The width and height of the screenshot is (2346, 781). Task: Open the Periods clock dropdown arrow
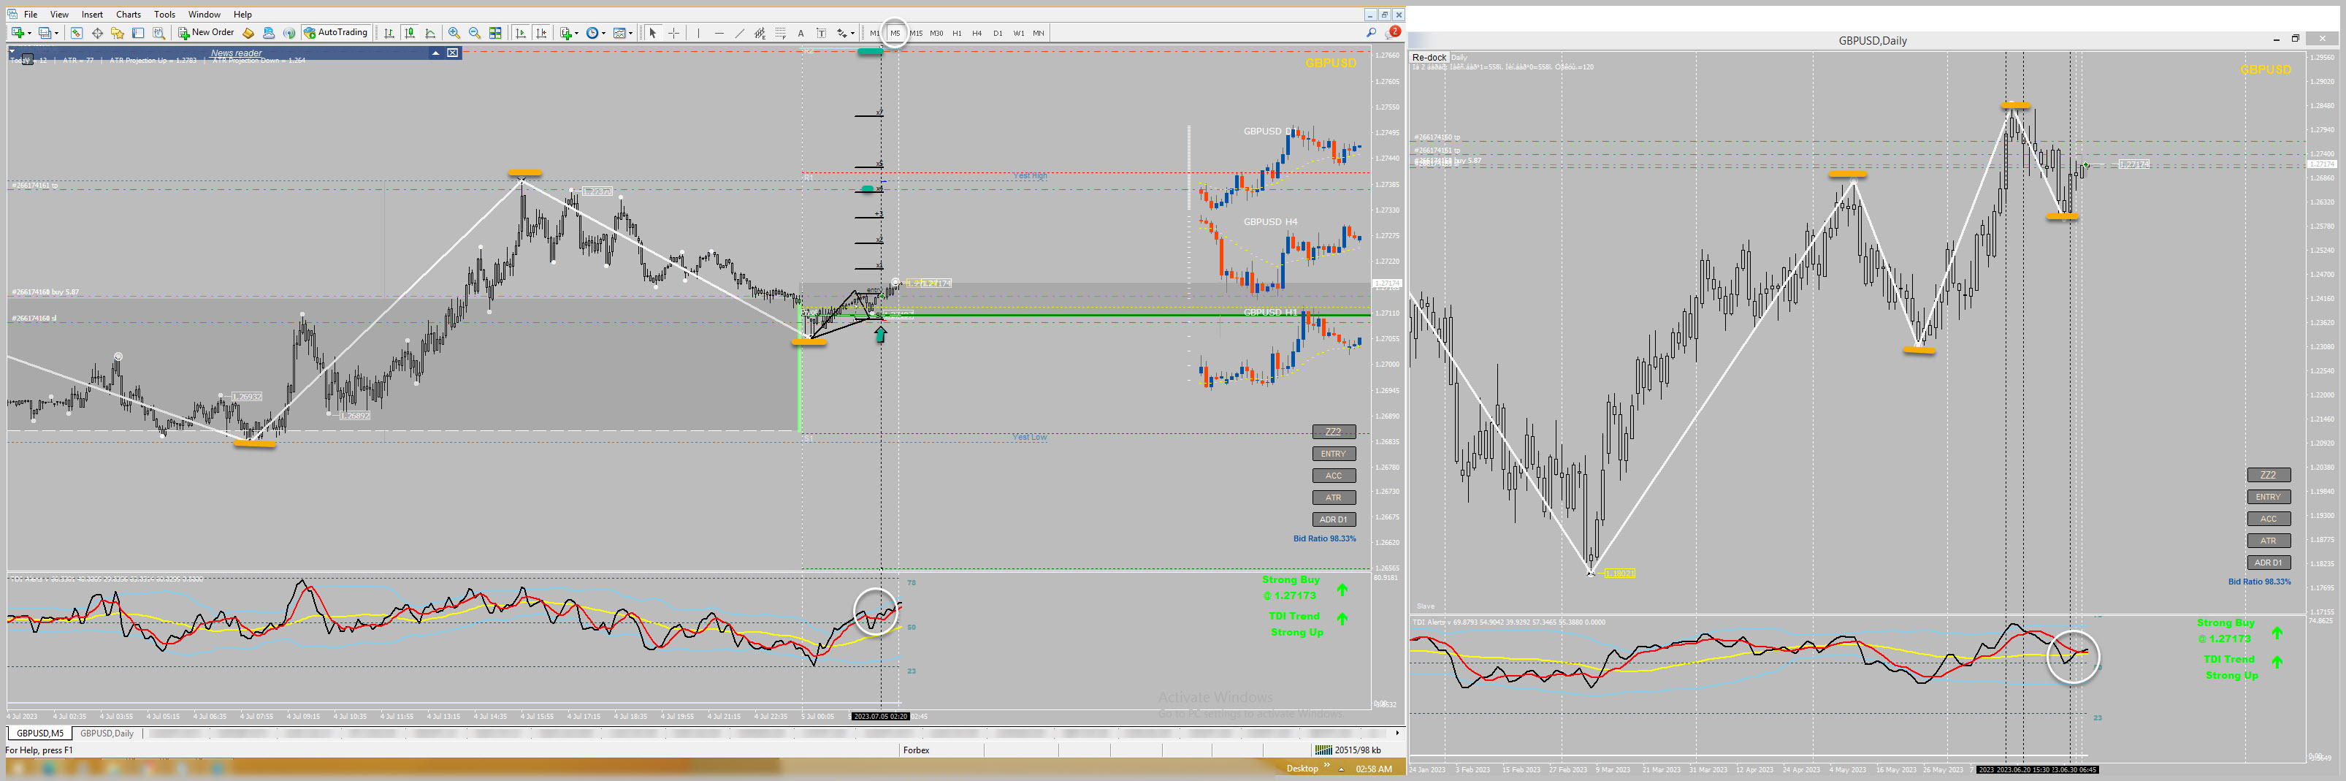pyautogui.click(x=604, y=34)
